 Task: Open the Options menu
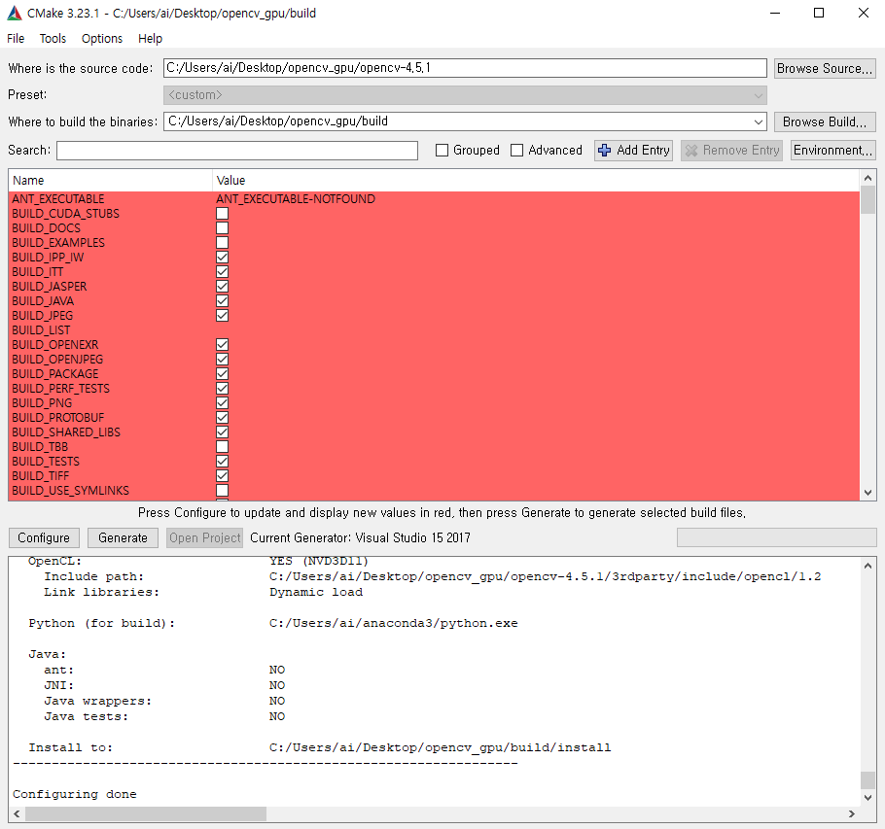(102, 38)
